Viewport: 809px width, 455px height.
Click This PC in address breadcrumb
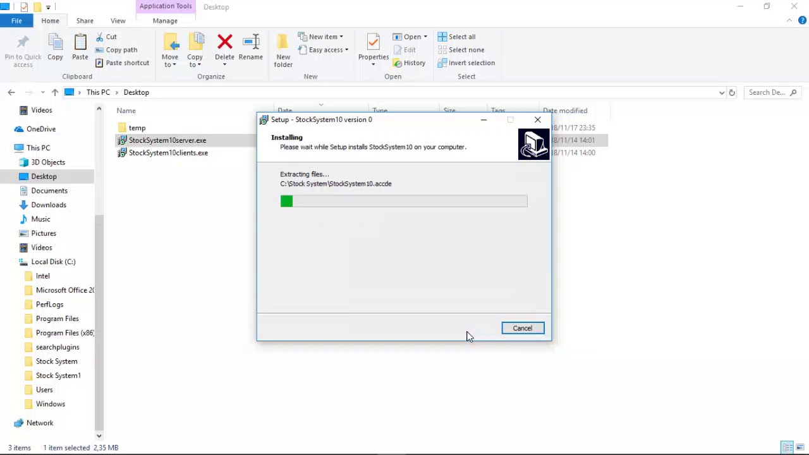[98, 92]
